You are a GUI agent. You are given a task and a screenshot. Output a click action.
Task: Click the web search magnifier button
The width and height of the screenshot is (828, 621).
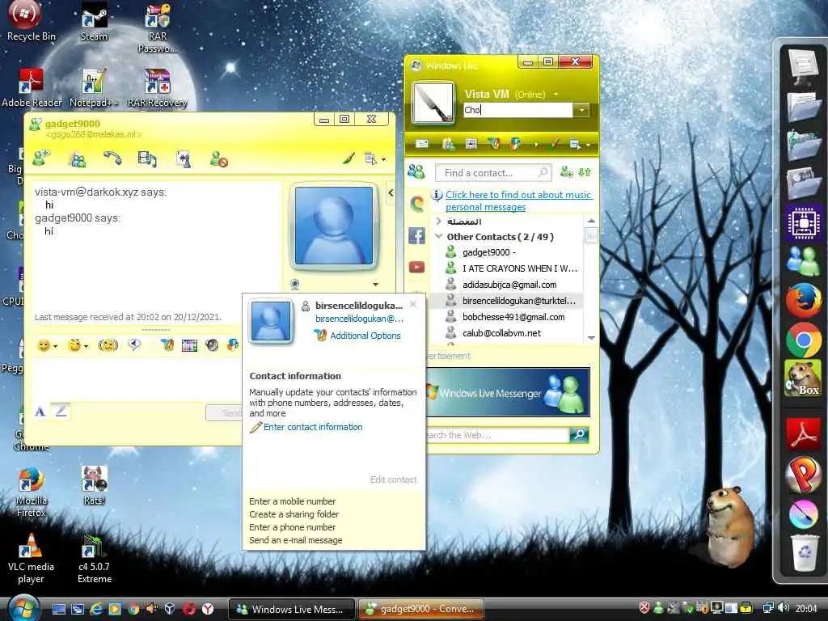click(x=579, y=434)
